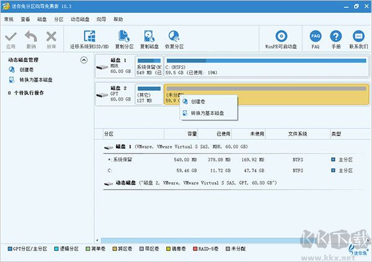Open the Wizard (向导) menu
The image size is (372, 262).
click(101, 19)
